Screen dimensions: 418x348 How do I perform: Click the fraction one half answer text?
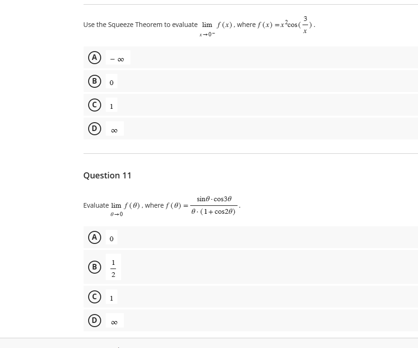pos(113,267)
